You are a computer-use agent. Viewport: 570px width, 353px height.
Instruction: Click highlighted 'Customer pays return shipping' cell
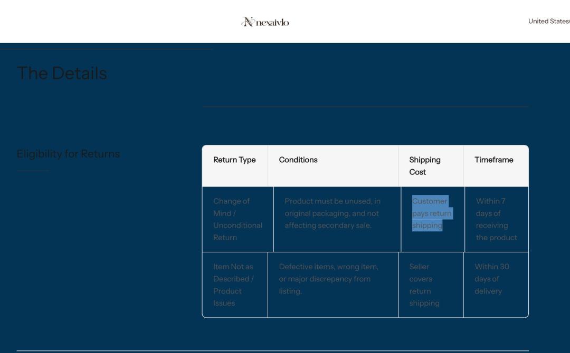pyautogui.click(x=433, y=220)
